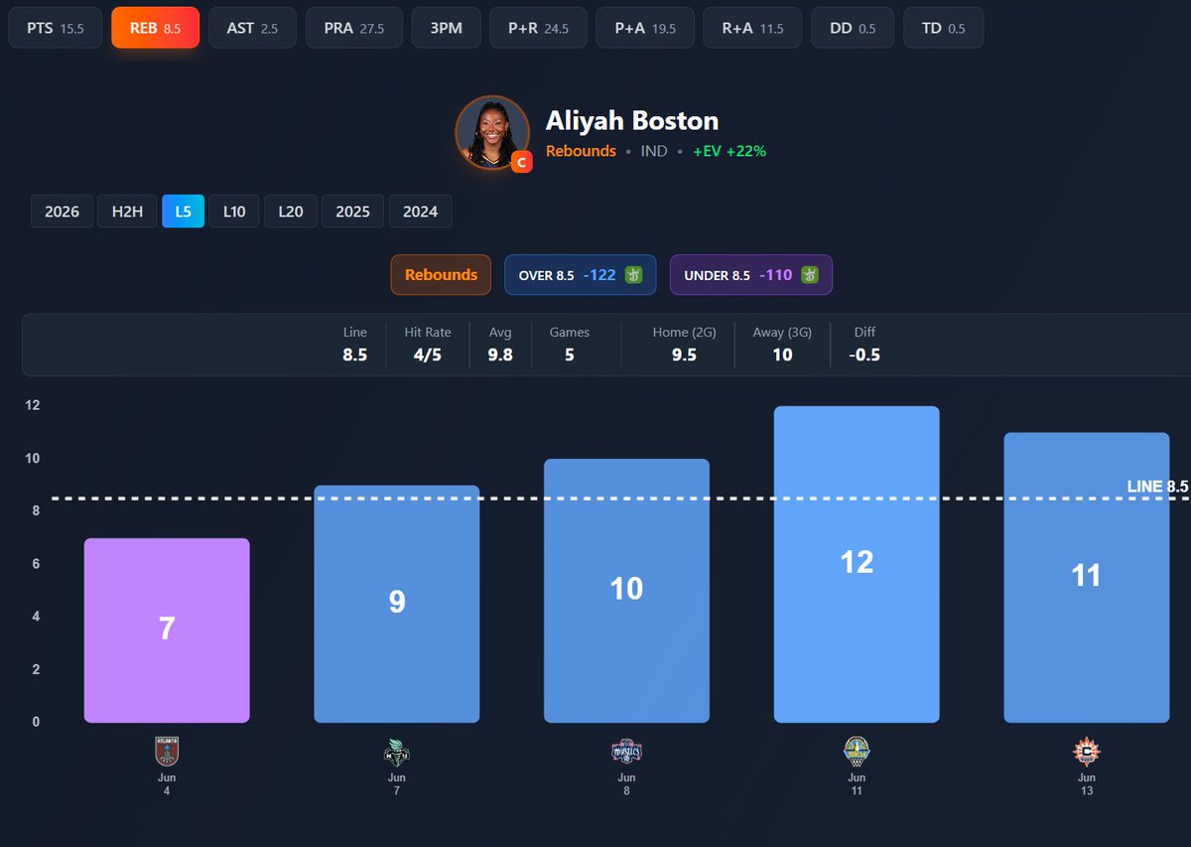Show the 2025 season games
Image resolution: width=1191 pixels, height=847 pixels.
tap(352, 212)
